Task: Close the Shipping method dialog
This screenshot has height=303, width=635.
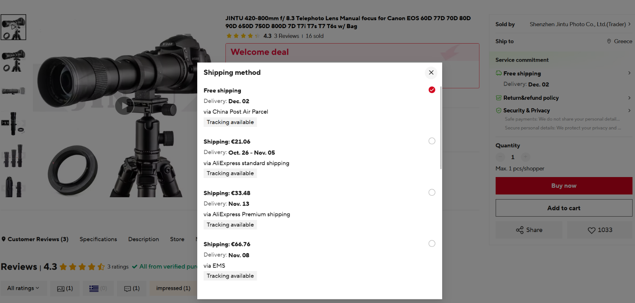Action: click(x=431, y=72)
